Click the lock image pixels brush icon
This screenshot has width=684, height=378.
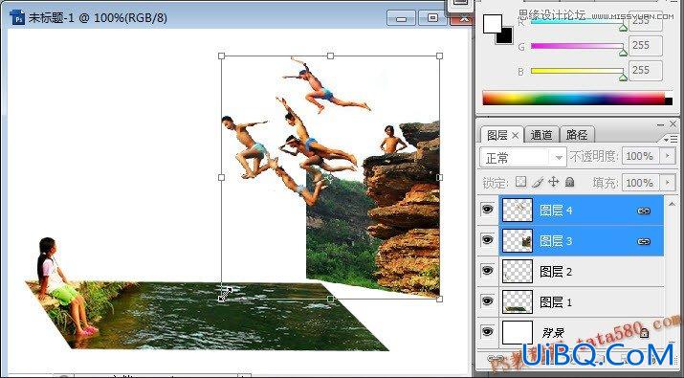[538, 182]
